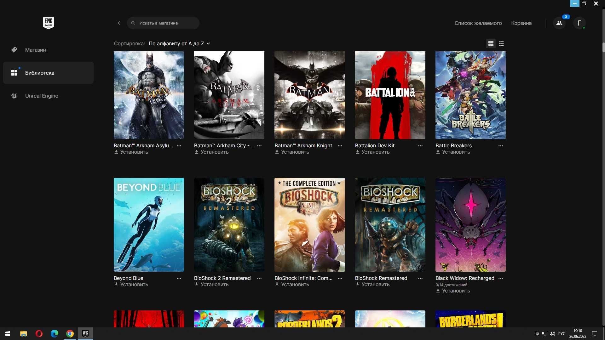Open Магазин in sidebar
This screenshot has width=605, height=340.
click(x=48, y=50)
